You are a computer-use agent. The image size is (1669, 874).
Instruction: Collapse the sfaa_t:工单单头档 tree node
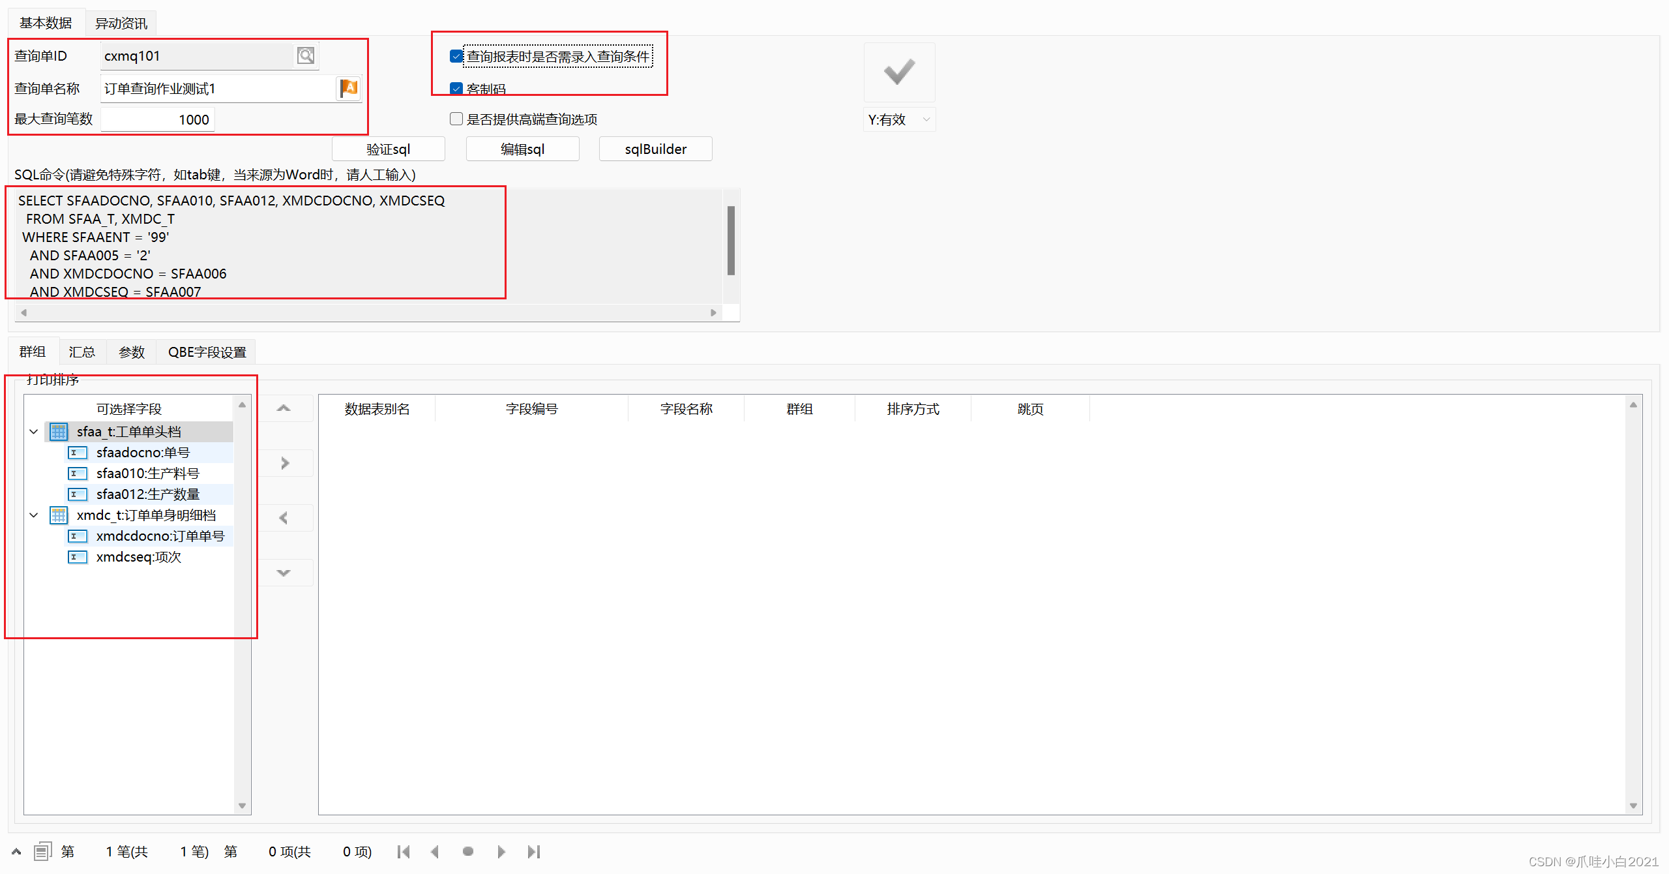point(34,432)
